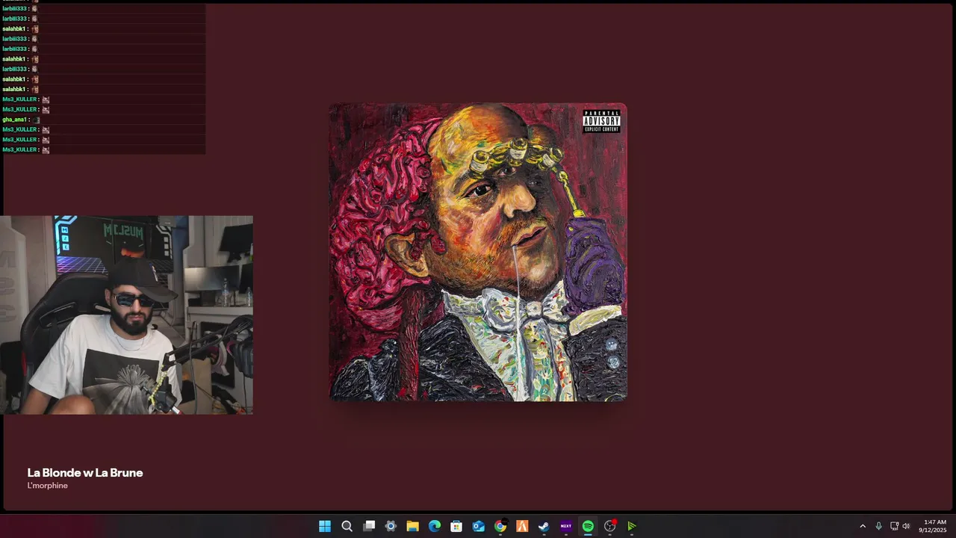
Task: Launch Microsoft Edge from the taskbar
Action: coord(435,526)
